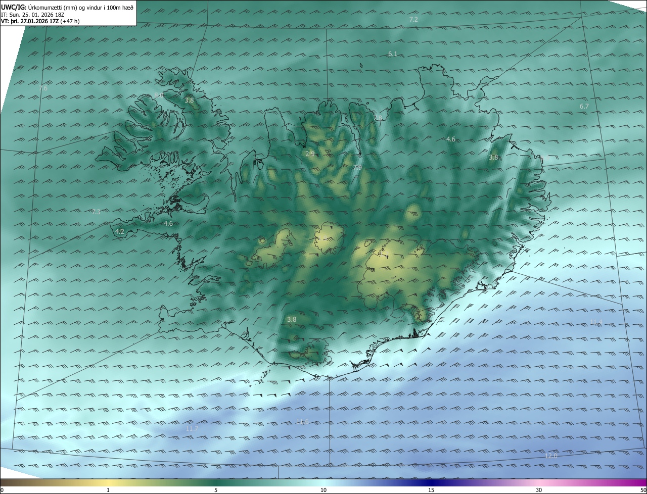Click the 7.2 precipitable water value
The width and height of the screenshot is (647, 494).
point(413,19)
